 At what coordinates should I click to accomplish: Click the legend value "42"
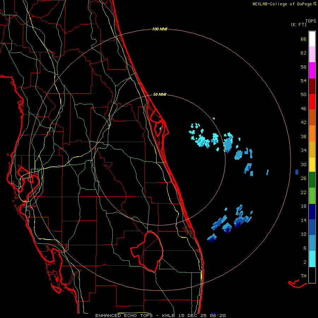point(304,123)
